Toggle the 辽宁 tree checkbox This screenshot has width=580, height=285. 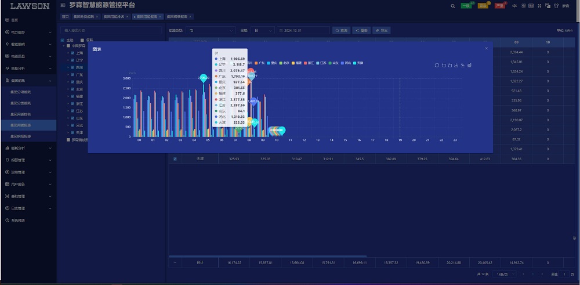click(x=73, y=60)
